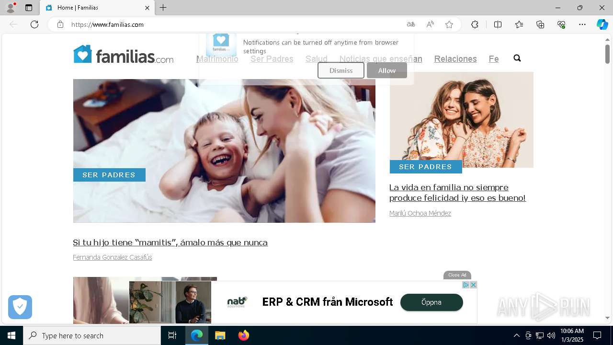Click the blue shield privacy badge
Viewport: 613px width, 345px height.
click(20, 307)
